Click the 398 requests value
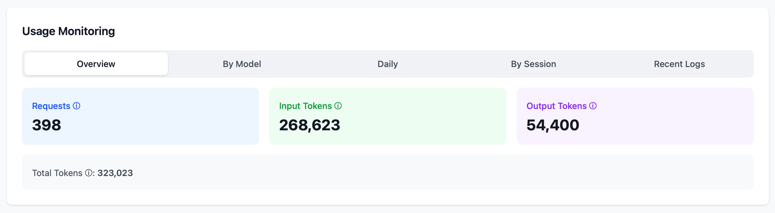This screenshot has height=213, width=775. [46, 125]
